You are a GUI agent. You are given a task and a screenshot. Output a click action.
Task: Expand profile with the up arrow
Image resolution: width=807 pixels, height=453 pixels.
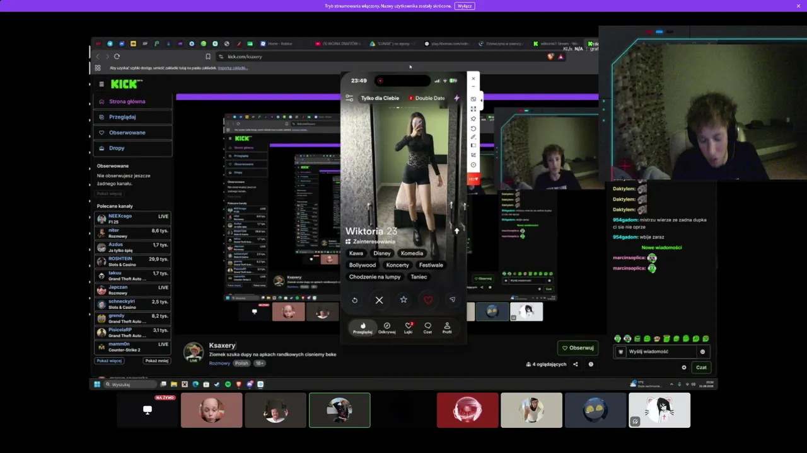[x=457, y=231]
